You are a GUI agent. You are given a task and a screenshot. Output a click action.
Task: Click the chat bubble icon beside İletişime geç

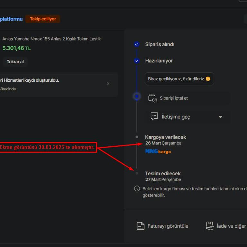click(x=154, y=117)
